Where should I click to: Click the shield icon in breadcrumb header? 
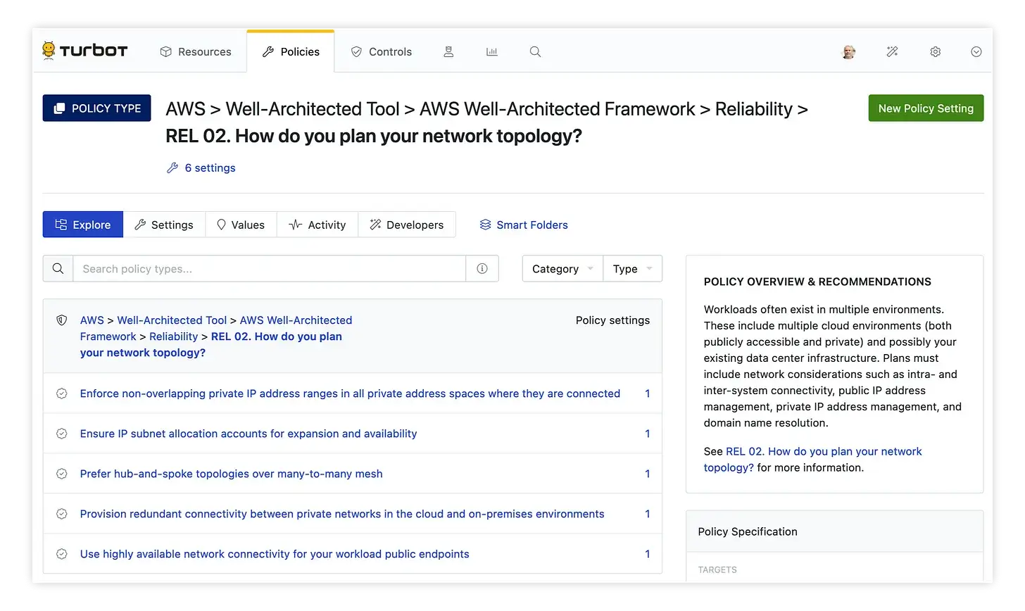click(x=62, y=320)
